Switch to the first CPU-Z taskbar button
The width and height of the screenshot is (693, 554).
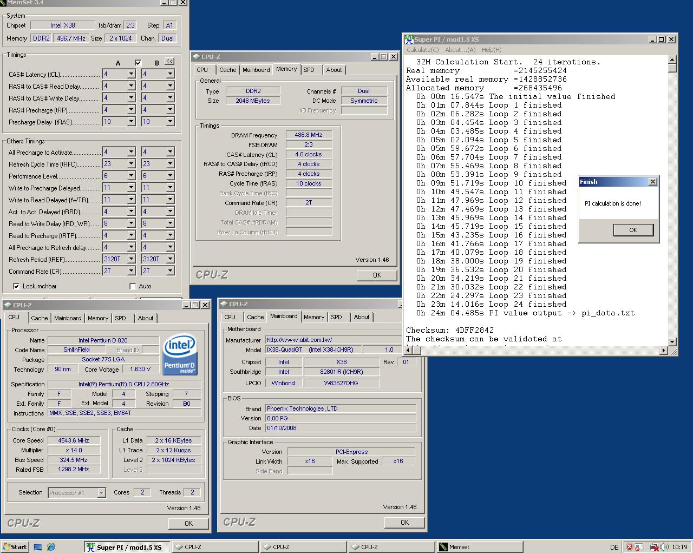click(x=215, y=547)
